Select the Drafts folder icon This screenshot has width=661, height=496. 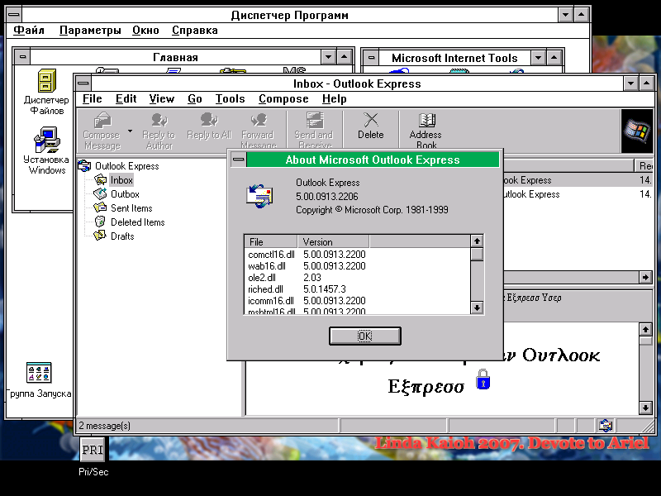click(100, 236)
